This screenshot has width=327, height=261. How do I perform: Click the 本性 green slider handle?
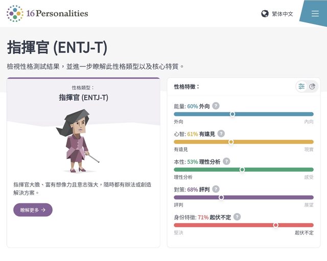(242, 170)
